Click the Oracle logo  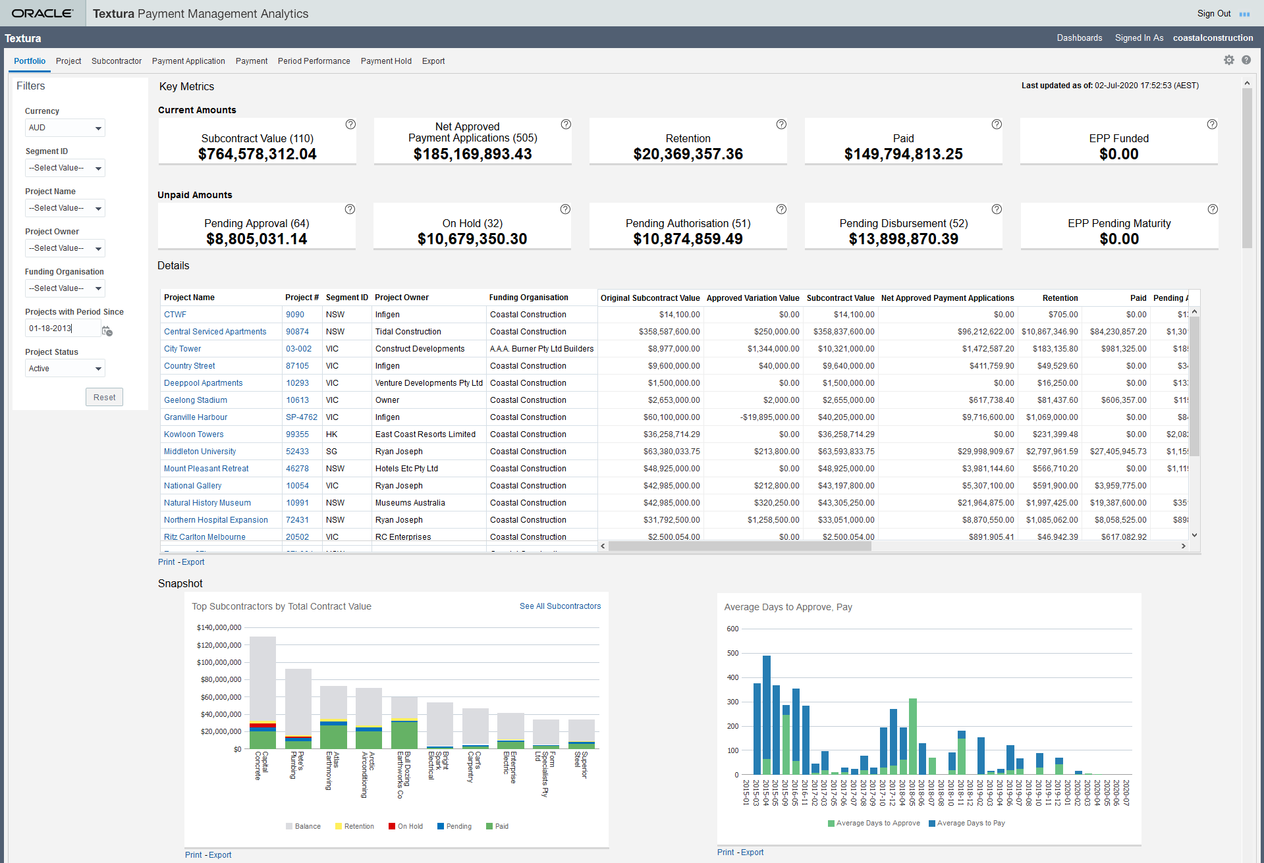(x=42, y=13)
